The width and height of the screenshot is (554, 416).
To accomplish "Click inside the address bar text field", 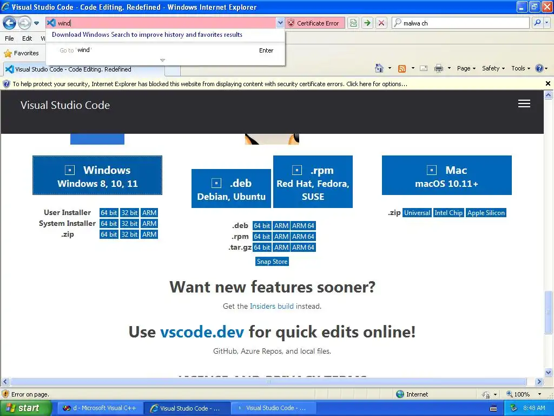I will [166, 23].
